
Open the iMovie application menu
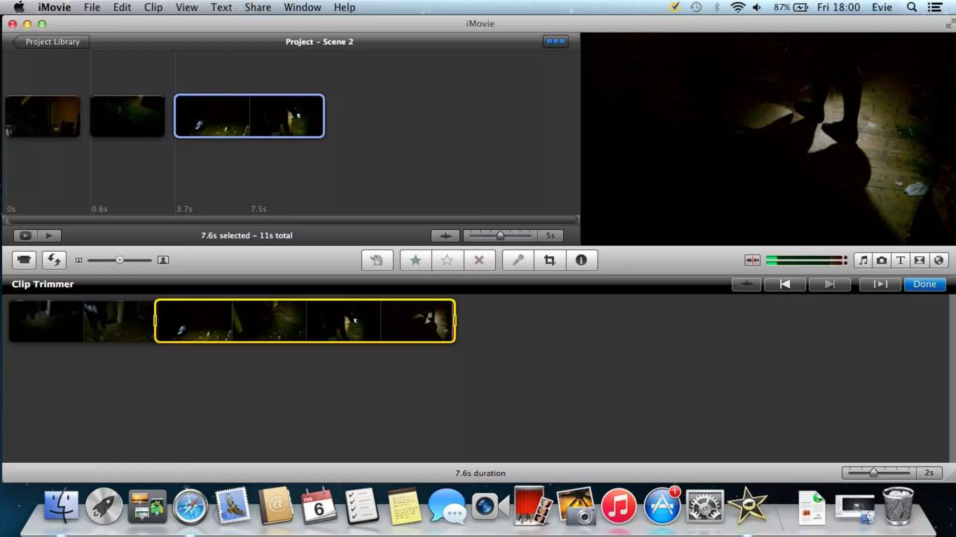coord(54,7)
